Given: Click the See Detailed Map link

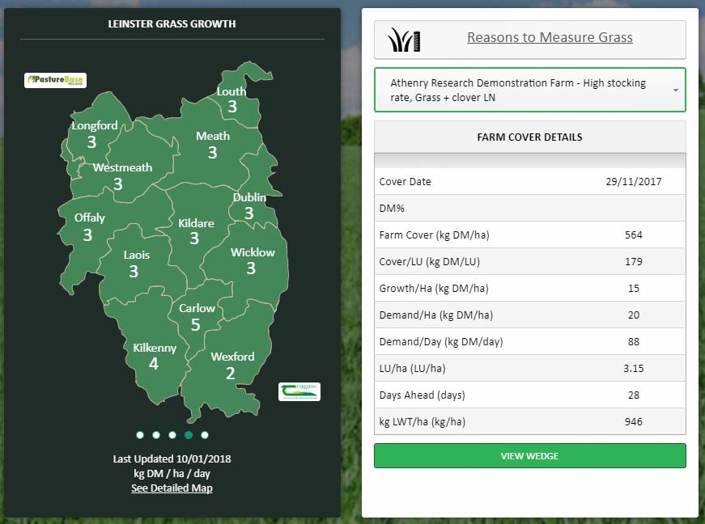Looking at the screenshot, I should (x=172, y=488).
